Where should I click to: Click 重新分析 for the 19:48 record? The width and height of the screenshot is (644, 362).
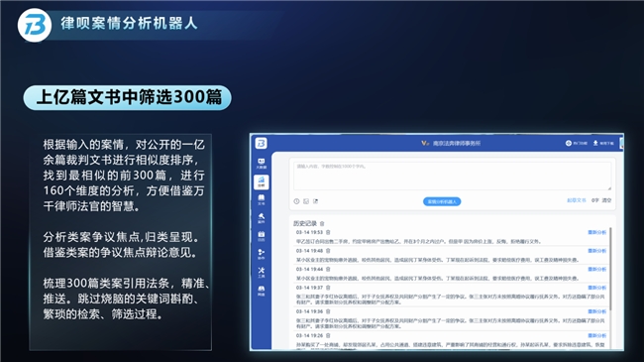coord(597,251)
